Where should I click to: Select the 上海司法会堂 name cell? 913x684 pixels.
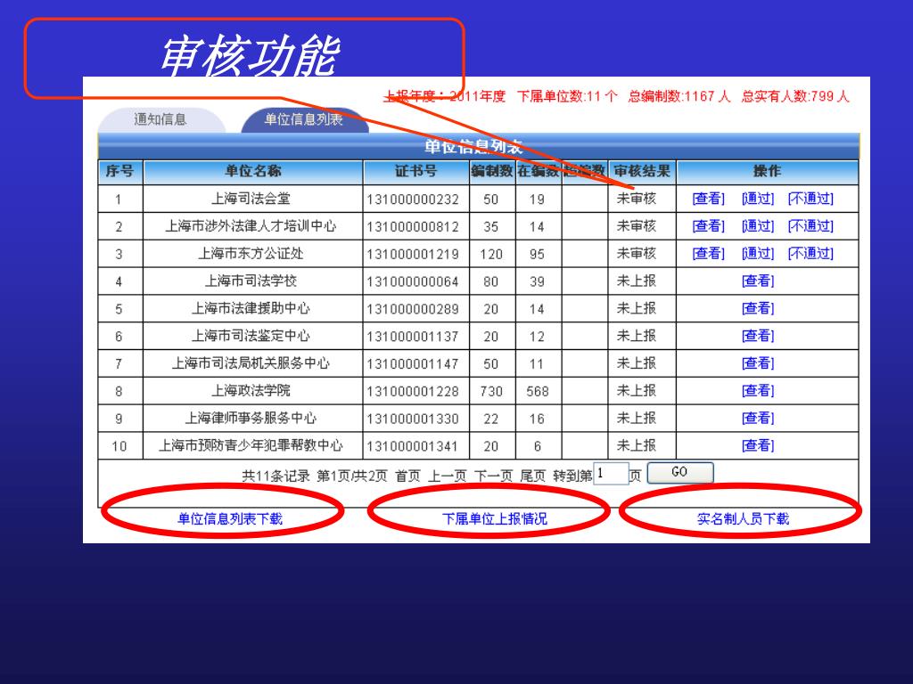click(x=252, y=199)
